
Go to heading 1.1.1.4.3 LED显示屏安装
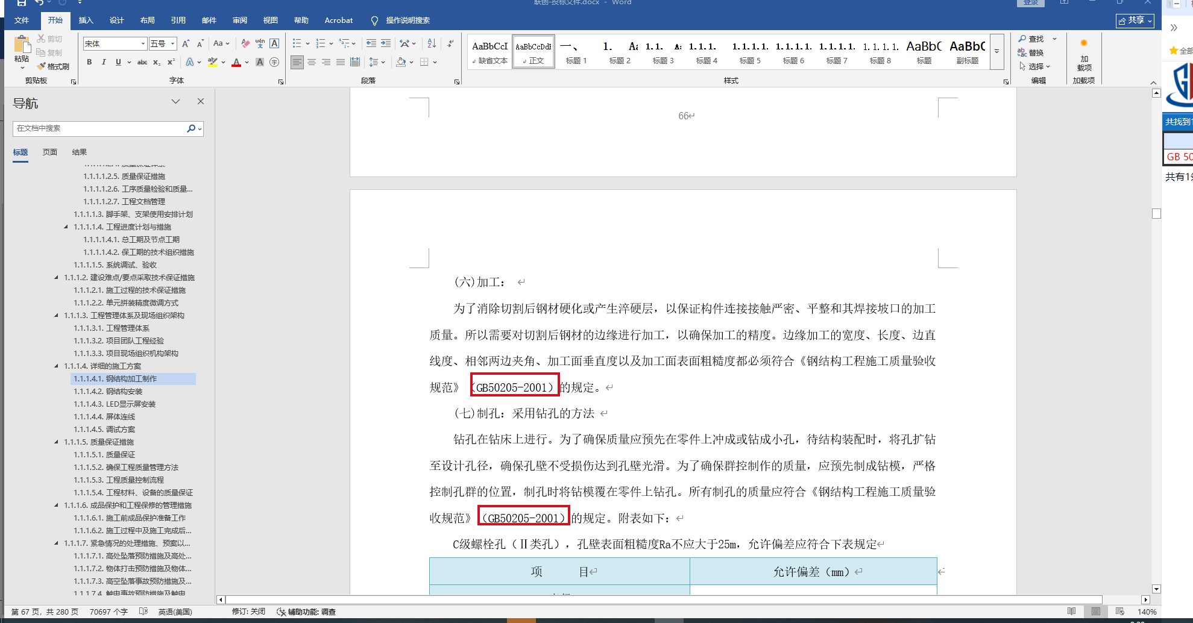pos(115,404)
